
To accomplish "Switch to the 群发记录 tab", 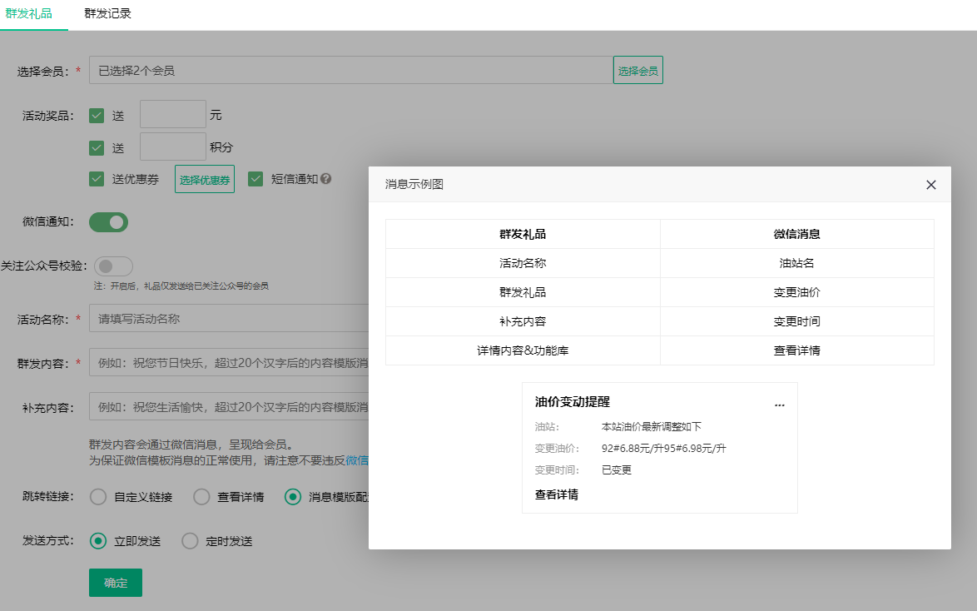I will 107,14.
